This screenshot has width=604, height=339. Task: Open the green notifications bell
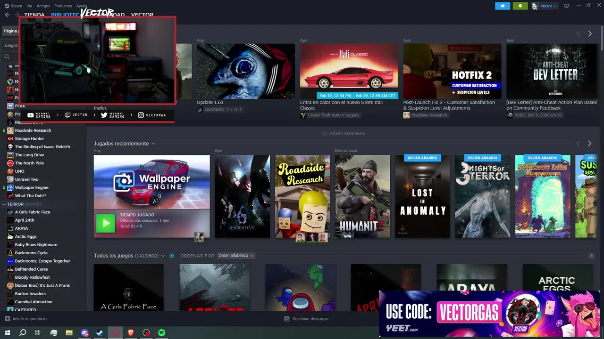(520, 6)
